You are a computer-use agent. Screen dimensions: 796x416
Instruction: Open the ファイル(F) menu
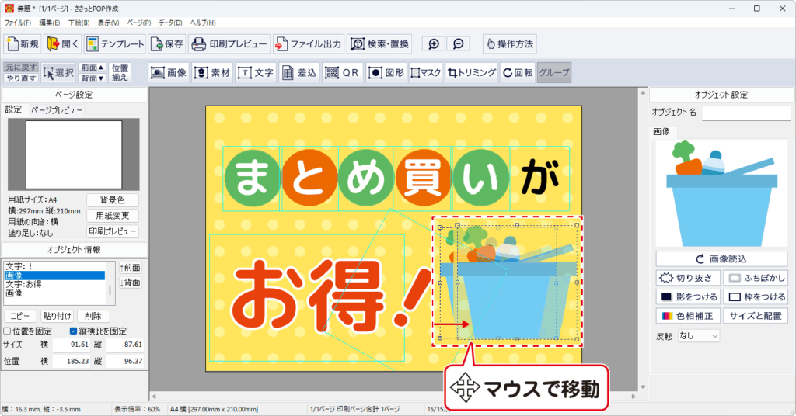[17, 23]
